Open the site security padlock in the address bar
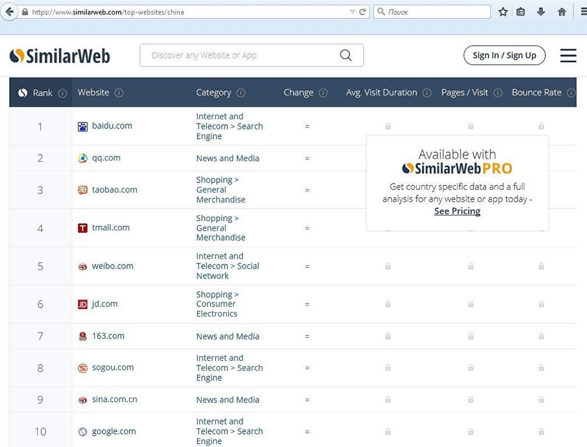587x447 pixels. coord(25,12)
